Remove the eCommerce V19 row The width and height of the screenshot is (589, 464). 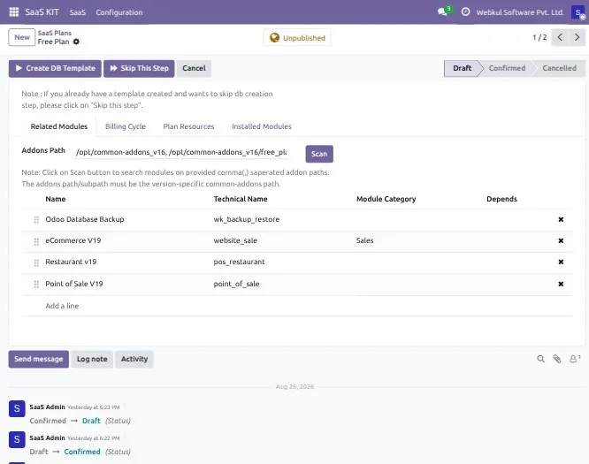(561, 240)
